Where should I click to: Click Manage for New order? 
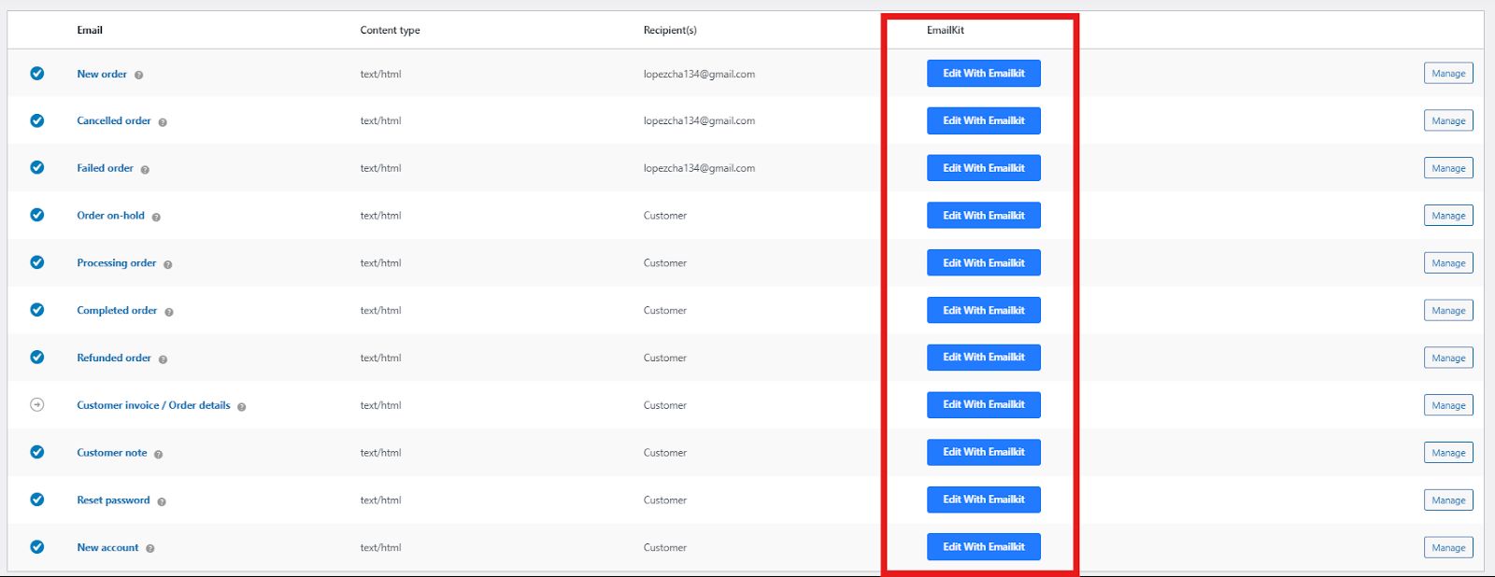(1448, 74)
